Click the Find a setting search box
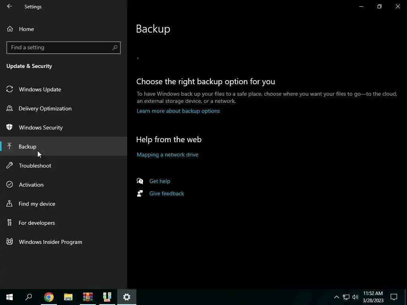Image resolution: width=407 pixels, height=305 pixels. point(63,48)
